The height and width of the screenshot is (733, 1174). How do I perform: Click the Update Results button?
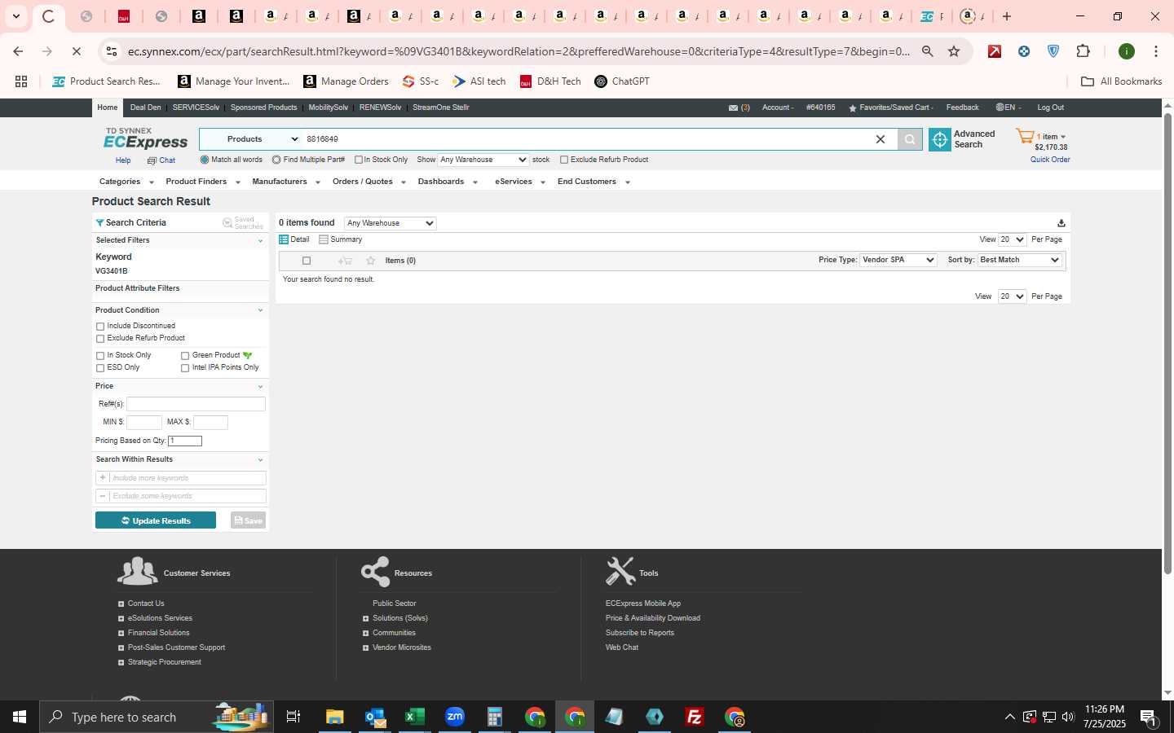pos(156,520)
